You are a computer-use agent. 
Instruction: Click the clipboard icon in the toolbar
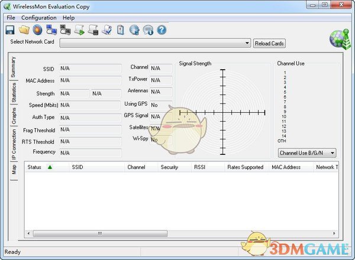point(121,30)
